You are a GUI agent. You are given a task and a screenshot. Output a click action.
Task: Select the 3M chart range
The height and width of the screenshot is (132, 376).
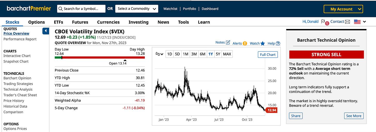pyautogui.click(x=194, y=54)
